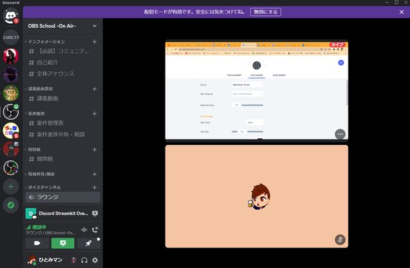Toggle deafen with headphones icon
The image size is (410, 268).
(84, 260)
